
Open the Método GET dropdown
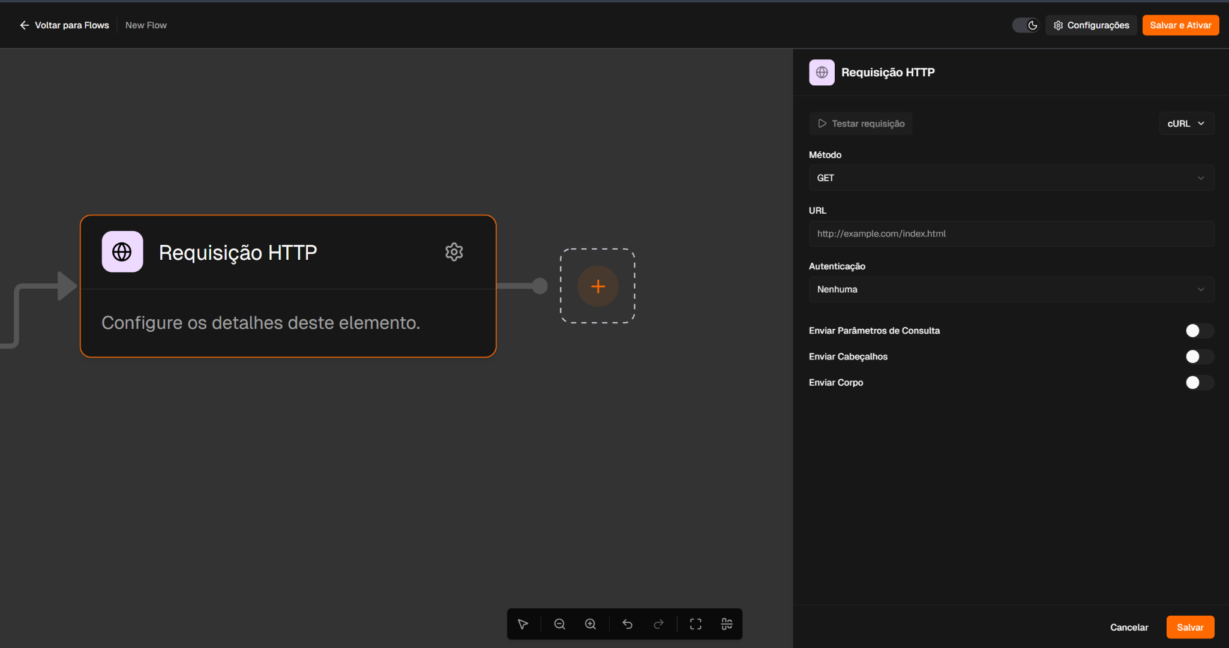(x=1011, y=178)
